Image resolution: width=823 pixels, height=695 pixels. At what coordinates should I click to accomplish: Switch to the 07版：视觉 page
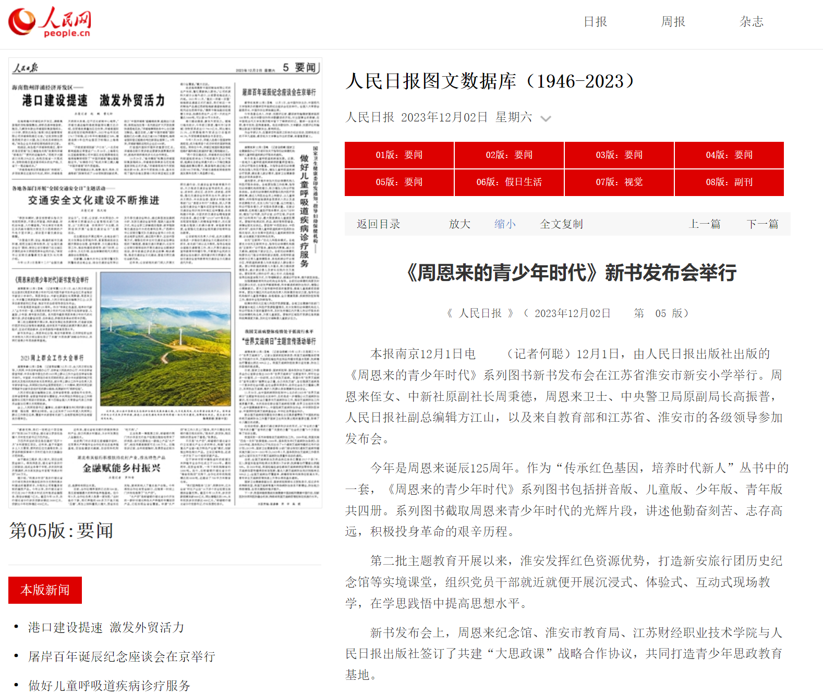(619, 182)
